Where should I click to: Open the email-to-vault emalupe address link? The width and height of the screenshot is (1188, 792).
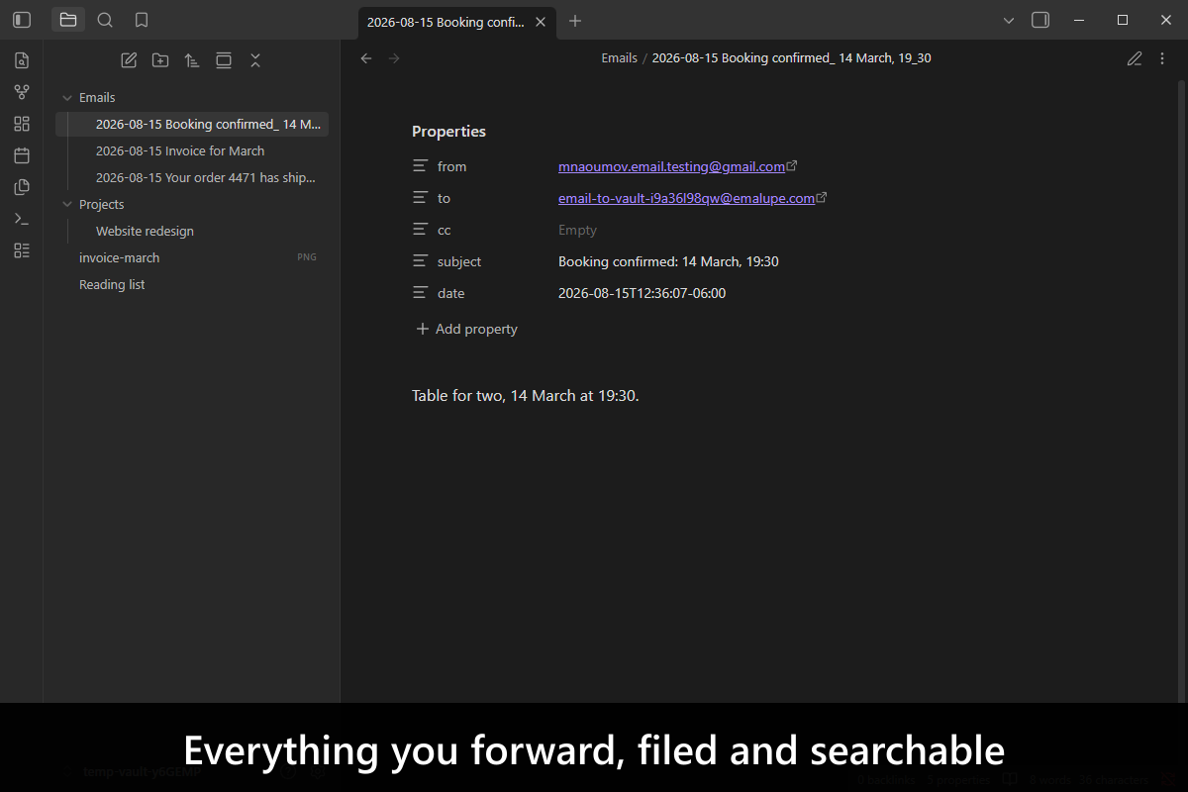tap(686, 199)
